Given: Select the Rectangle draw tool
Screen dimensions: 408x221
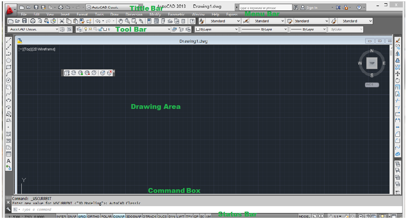Looking at the screenshot, I should click(x=9, y=67).
